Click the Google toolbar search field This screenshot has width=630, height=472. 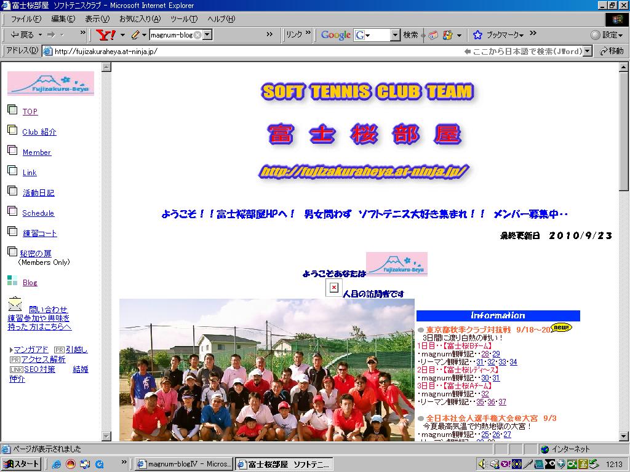[x=377, y=35]
